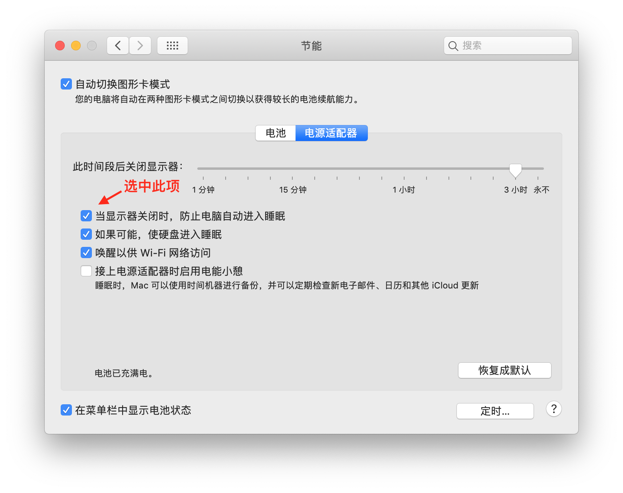
Task: Click the 1 分钟 slider label
Action: 203,190
